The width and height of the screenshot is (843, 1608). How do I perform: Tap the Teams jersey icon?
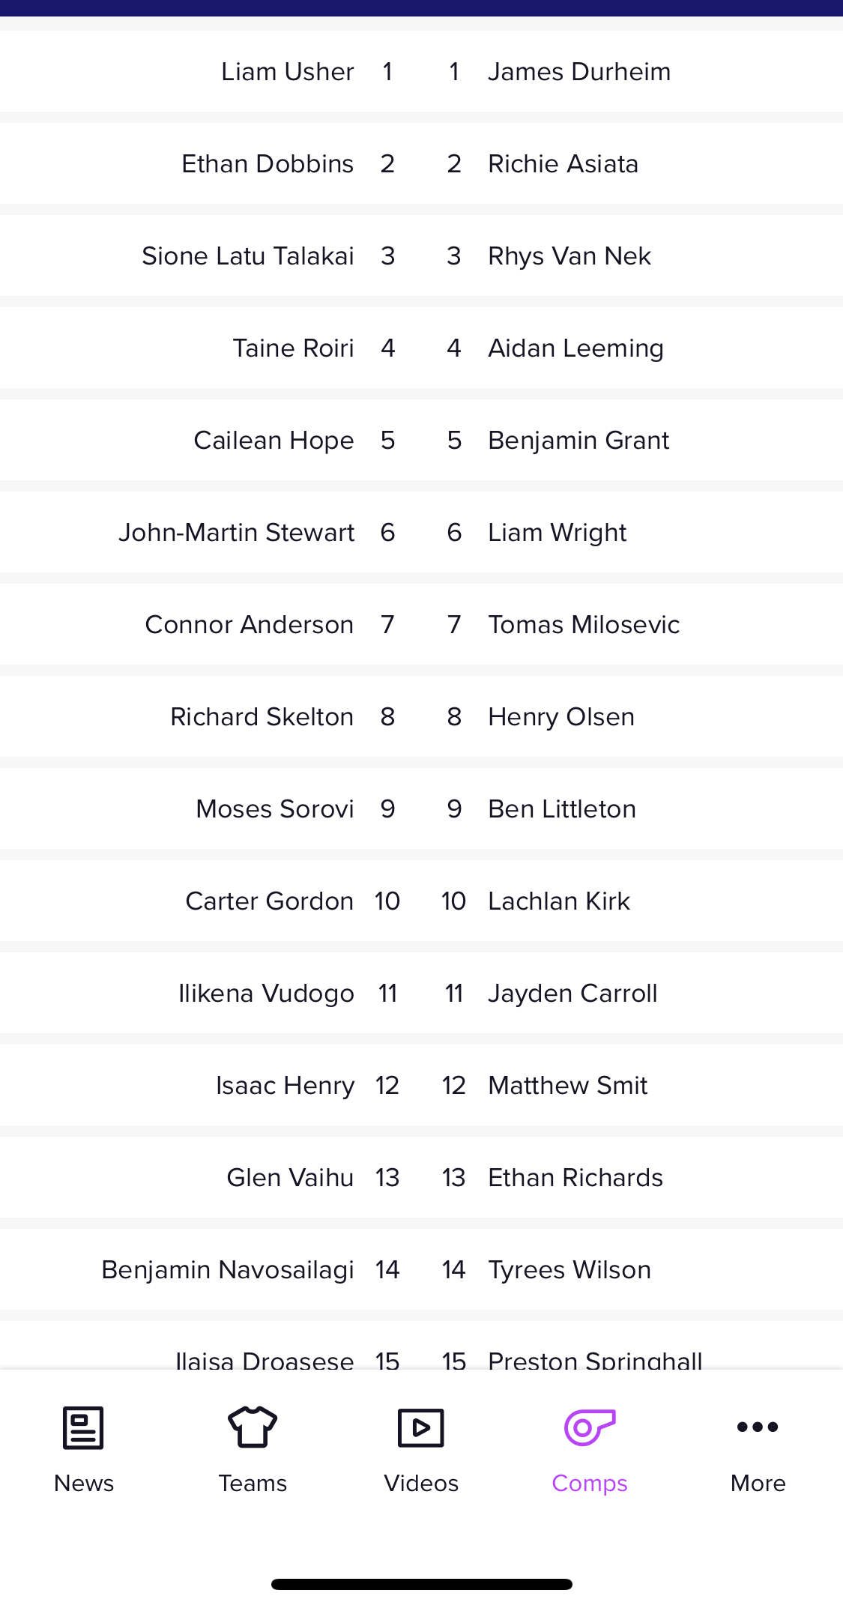253,1427
